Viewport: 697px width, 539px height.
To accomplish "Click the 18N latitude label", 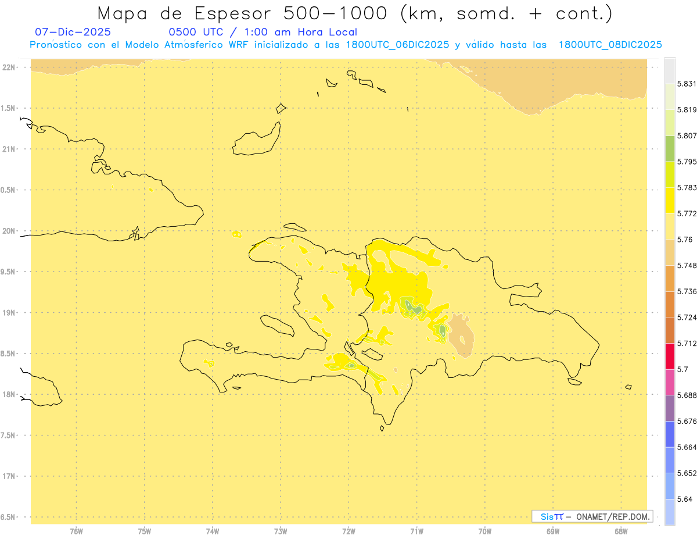I will click(9, 395).
